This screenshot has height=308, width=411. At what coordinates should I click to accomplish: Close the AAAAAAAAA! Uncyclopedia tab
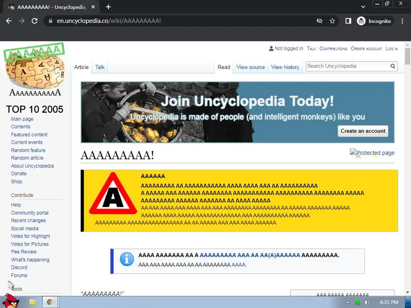pos(93,7)
